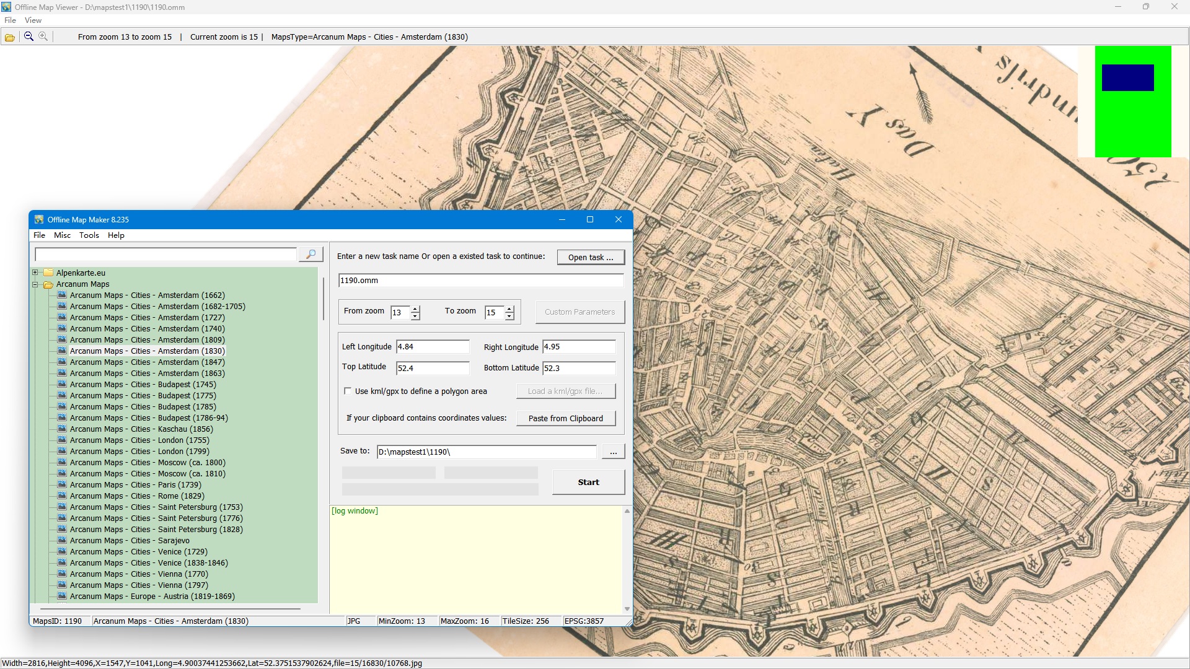The width and height of the screenshot is (1190, 669).
Task: Click the zoom out magnifier icon
Action: pos(29,37)
